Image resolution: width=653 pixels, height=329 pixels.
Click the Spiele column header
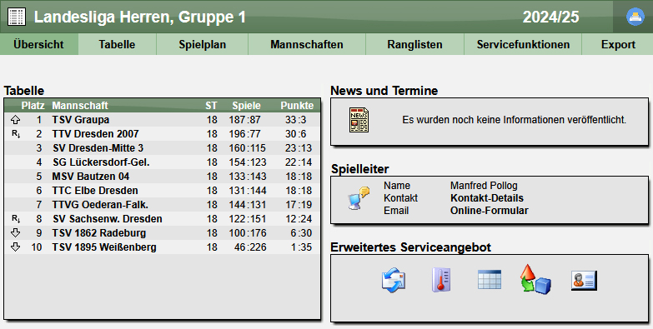(247, 106)
